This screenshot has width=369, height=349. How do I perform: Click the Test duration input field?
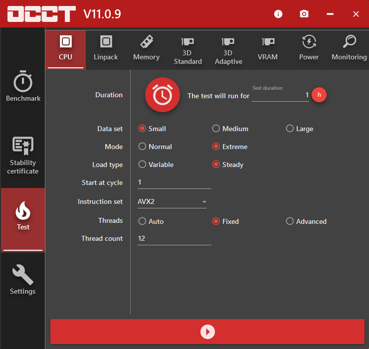(x=280, y=95)
